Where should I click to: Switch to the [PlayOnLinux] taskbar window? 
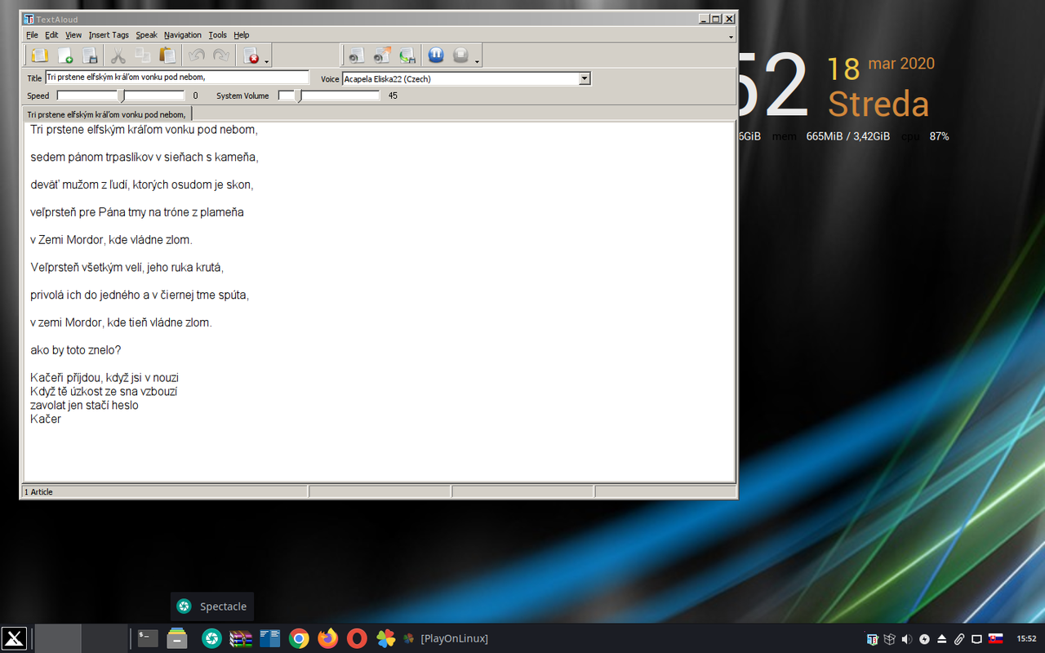446,638
